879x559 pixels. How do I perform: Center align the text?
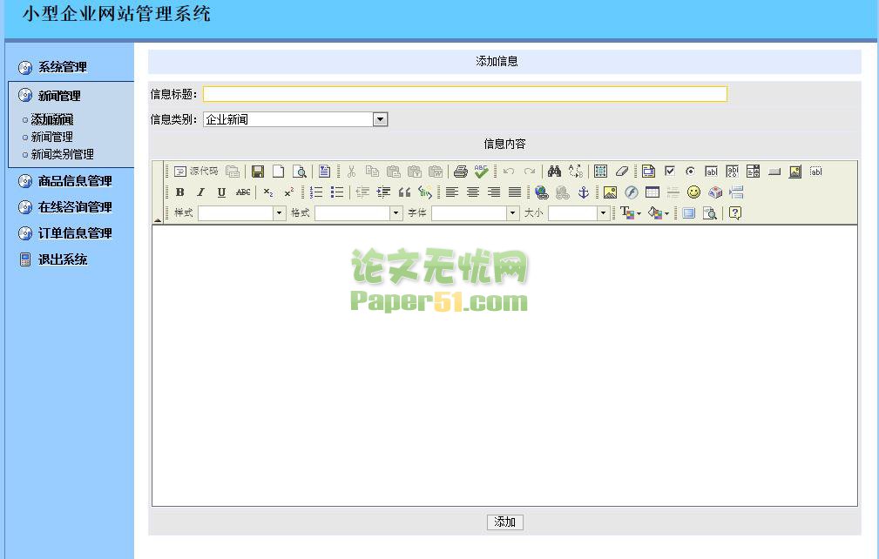(473, 192)
